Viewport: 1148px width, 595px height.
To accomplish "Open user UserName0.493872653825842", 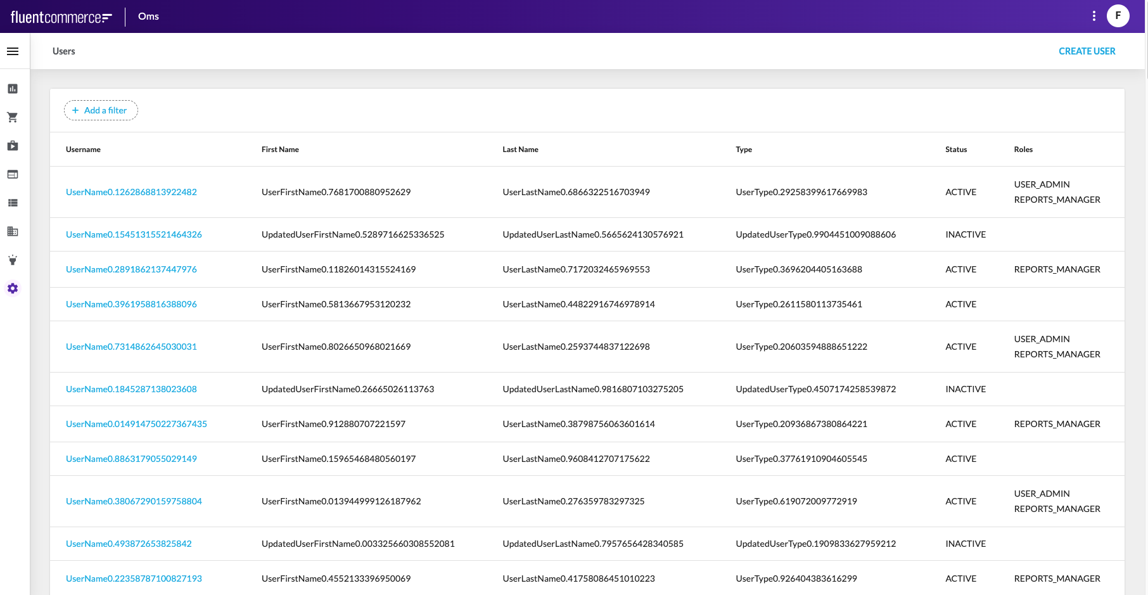I will (129, 544).
